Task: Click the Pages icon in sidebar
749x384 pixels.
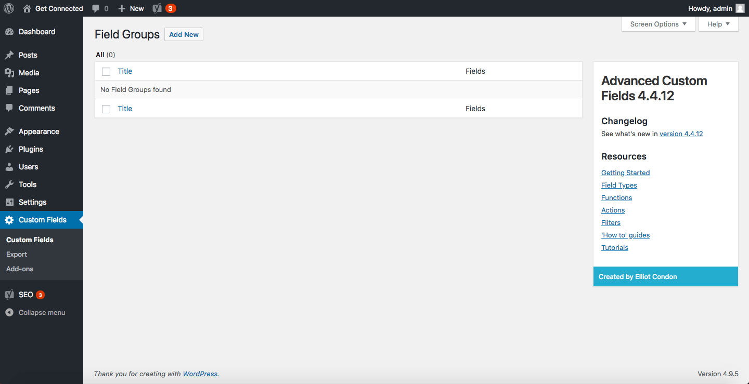Action: [9, 90]
